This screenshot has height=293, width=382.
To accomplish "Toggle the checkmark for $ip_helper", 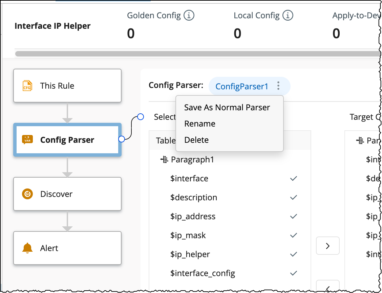I will coord(294,254).
